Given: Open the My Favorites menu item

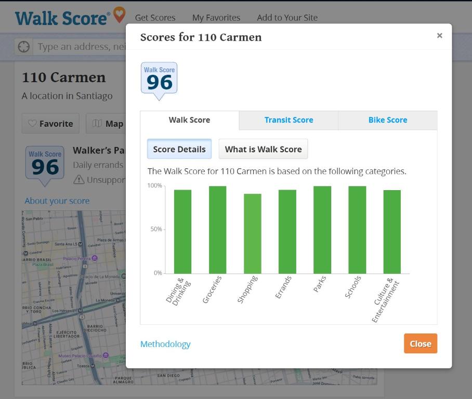Looking at the screenshot, I should point(216,18).
